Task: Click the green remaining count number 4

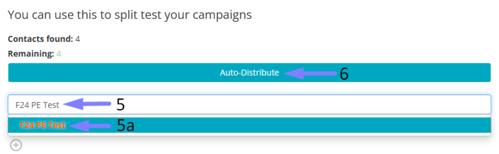Action: click(59, 54)
